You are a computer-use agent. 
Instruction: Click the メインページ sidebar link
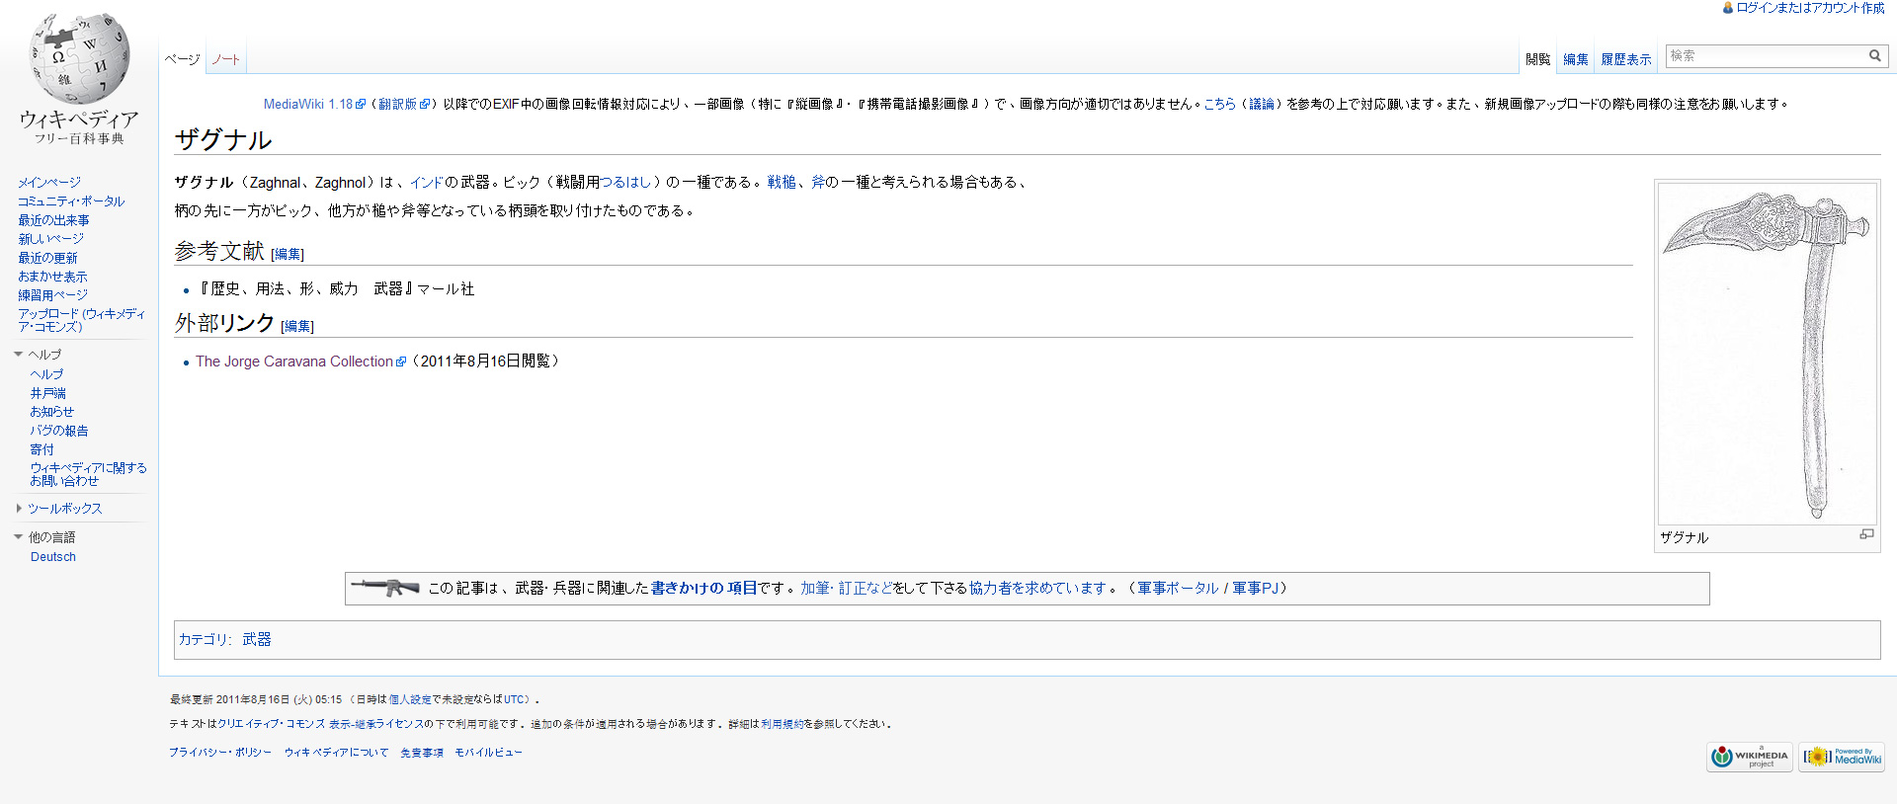[49, 183]
